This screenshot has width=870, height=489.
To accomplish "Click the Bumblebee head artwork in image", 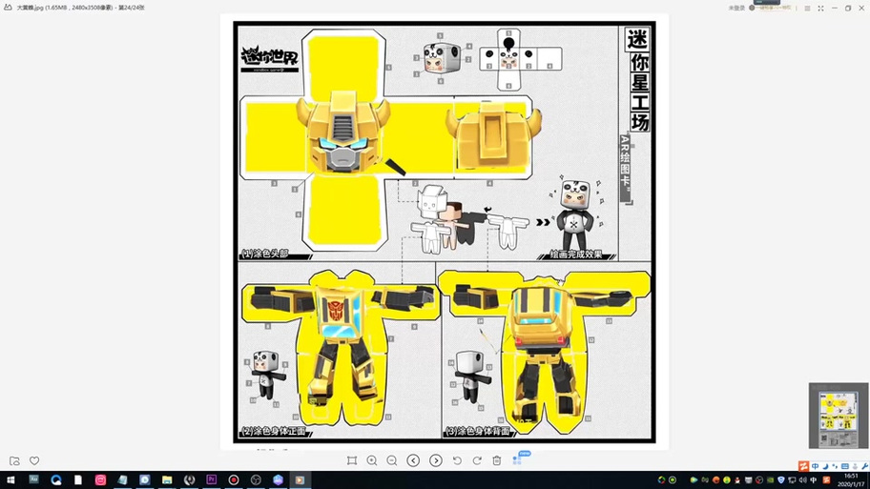I will [x=342, y=133].
